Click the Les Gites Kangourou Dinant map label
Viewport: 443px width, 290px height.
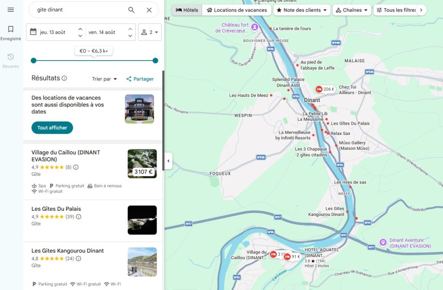coord(326,211)
